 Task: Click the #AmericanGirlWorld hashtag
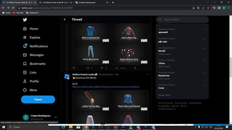tap(129, 87)
